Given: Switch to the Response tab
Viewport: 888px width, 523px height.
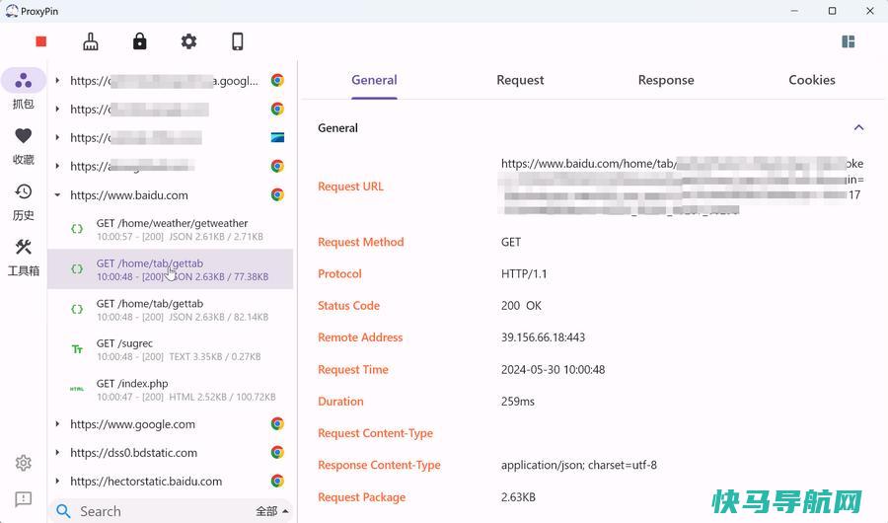Looking at the screenshot, I should click(x=666, y=80).
